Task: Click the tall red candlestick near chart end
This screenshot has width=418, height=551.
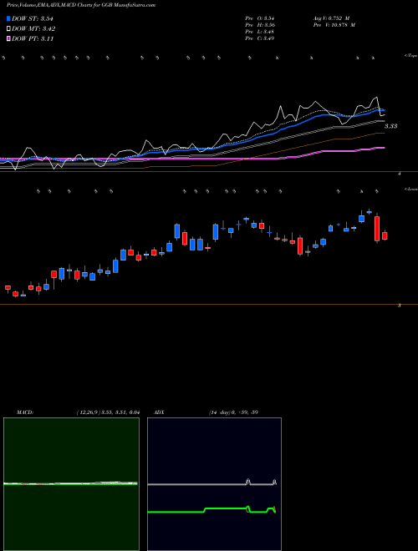Action: tap(377, 229)
